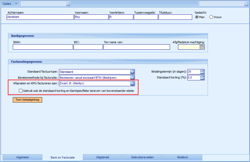Viewport: 250px width, 162px height.
Task: Switch to the Uitgebreid tab
Action: [x=103, y=157]
